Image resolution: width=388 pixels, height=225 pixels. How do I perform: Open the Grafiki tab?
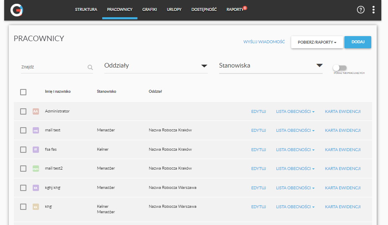(150, 10)
